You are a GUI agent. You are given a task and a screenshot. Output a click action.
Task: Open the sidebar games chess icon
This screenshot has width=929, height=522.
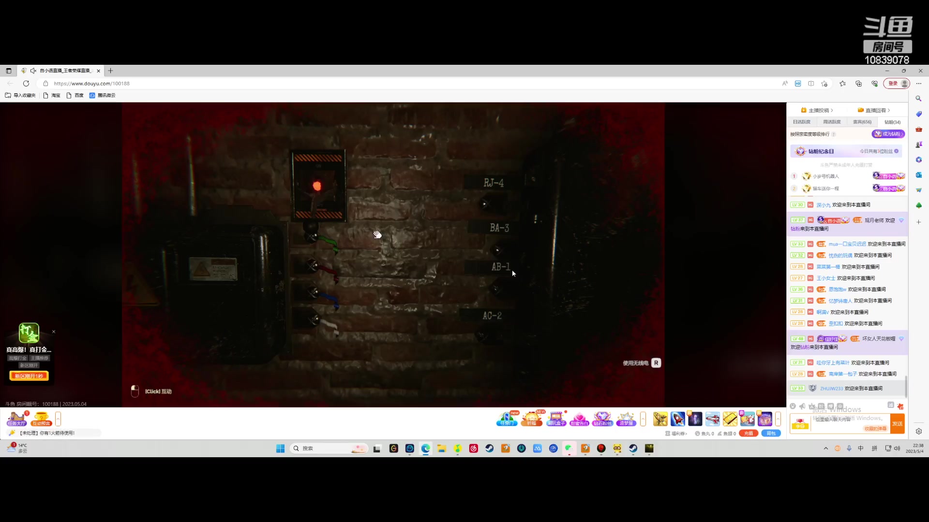(918, 145)
